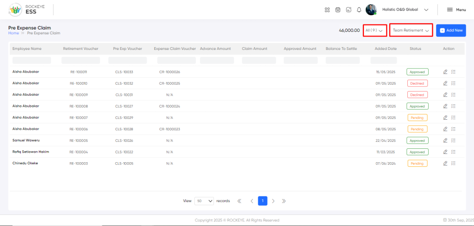The width and height of the screenshot is (474, 226).
Task: Click the user profile avatar photo
Action: [371, 10]
